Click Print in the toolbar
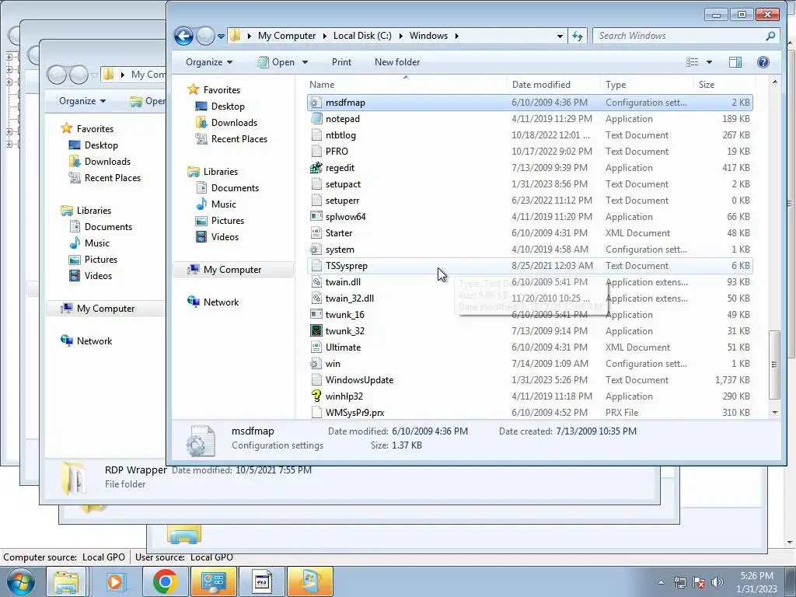This screenshot has height=597, width=796. [x=341, y=62]
